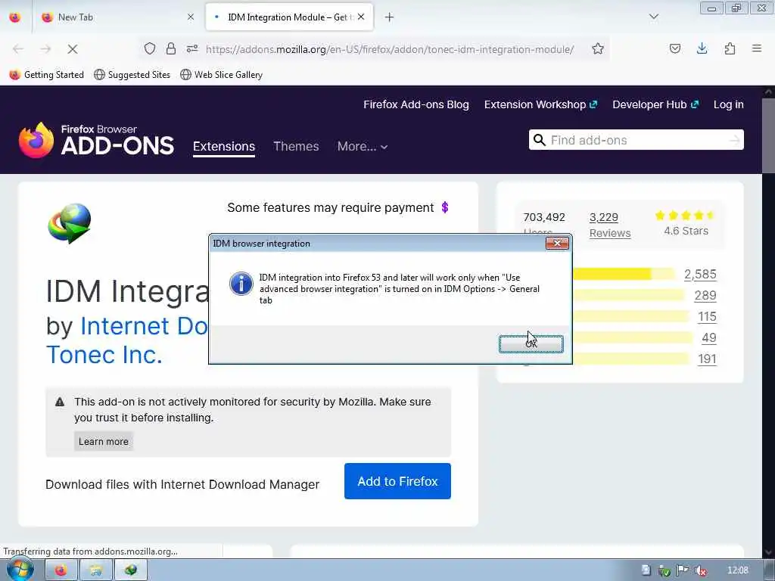775x581 pixels.
Task: Click the 4.6 Stars rating stars
Action: click(686, 216)
